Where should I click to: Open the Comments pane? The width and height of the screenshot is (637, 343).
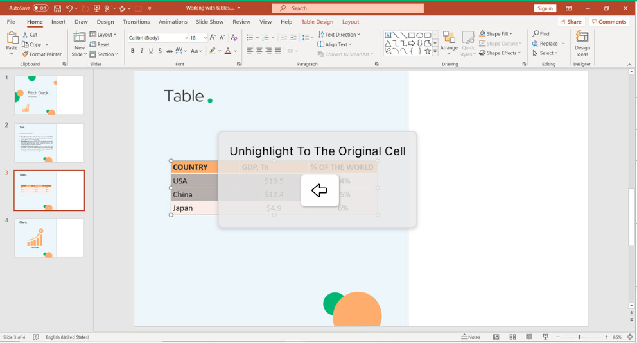tap(609, 22)
